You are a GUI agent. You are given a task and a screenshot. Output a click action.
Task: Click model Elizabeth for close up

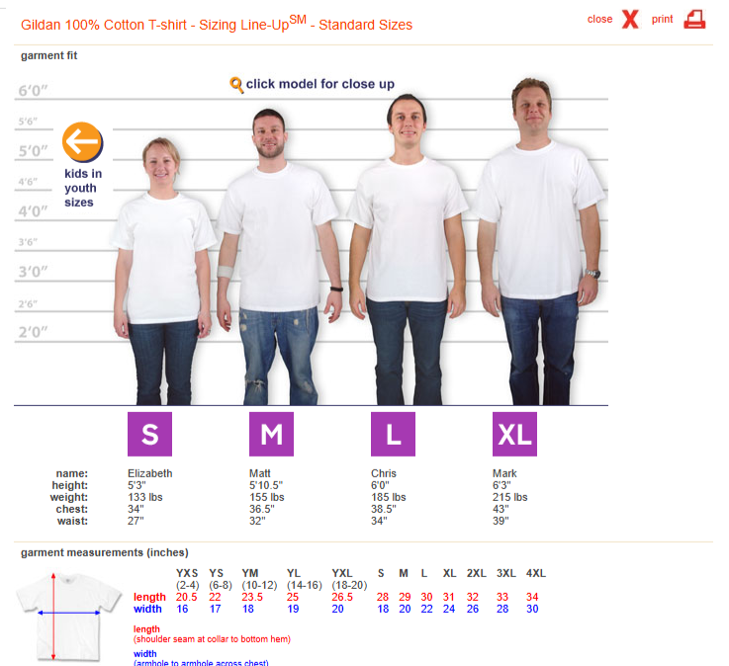(x=163, y=271)
